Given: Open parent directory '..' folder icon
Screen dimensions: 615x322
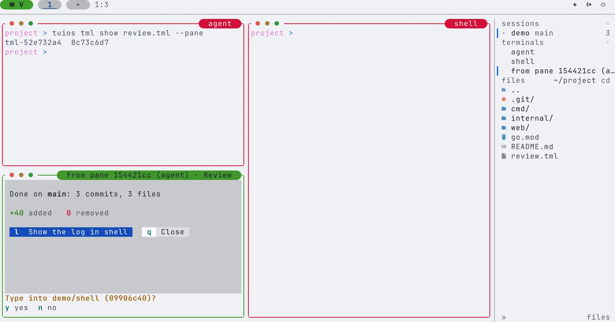Looking at the screenshot, I should point(504,90).
